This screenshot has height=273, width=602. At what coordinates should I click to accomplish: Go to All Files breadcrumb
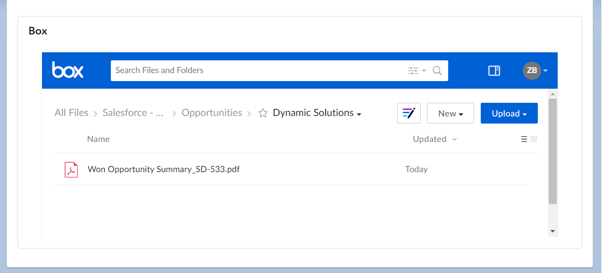point(72,113)
